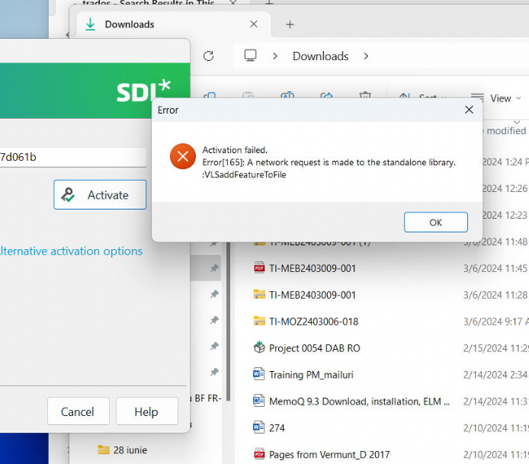The width and height of the screenshot is (529, 464).
Task: Add a new Explorer tab with plus
Action: (x=290, y=24)
